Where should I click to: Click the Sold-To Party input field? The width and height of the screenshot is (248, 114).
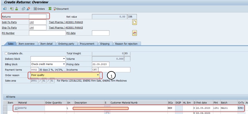coord(38,22)
